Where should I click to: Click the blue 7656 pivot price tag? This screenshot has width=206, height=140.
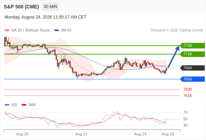[193, 79]
